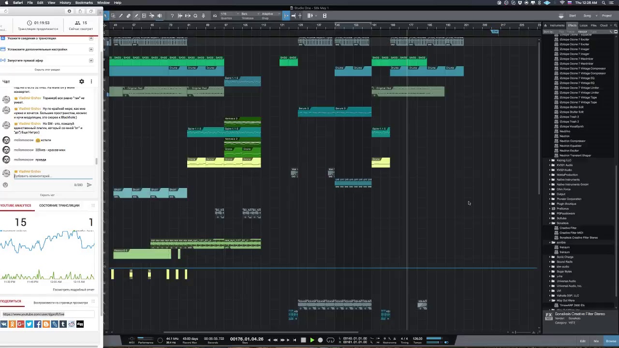Select the Listen speaker tool
The height and width of the screenshot is (348, 619).
click(160, 16)
